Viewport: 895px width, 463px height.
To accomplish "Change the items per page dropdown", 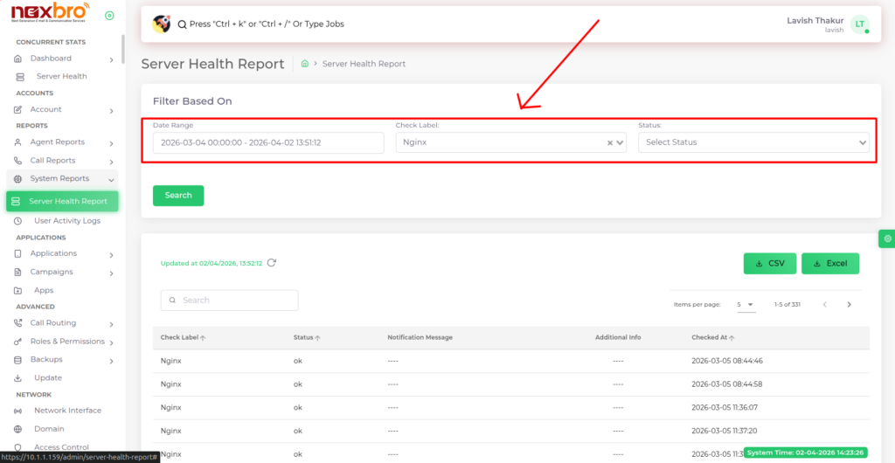I will (746, 305).
